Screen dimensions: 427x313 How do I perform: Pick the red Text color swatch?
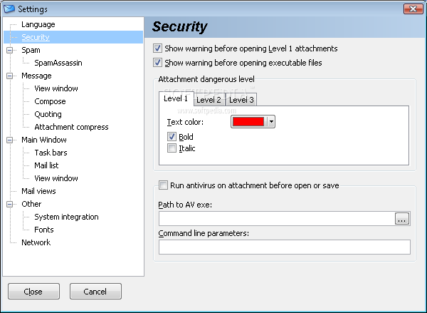tap(248, 122)
